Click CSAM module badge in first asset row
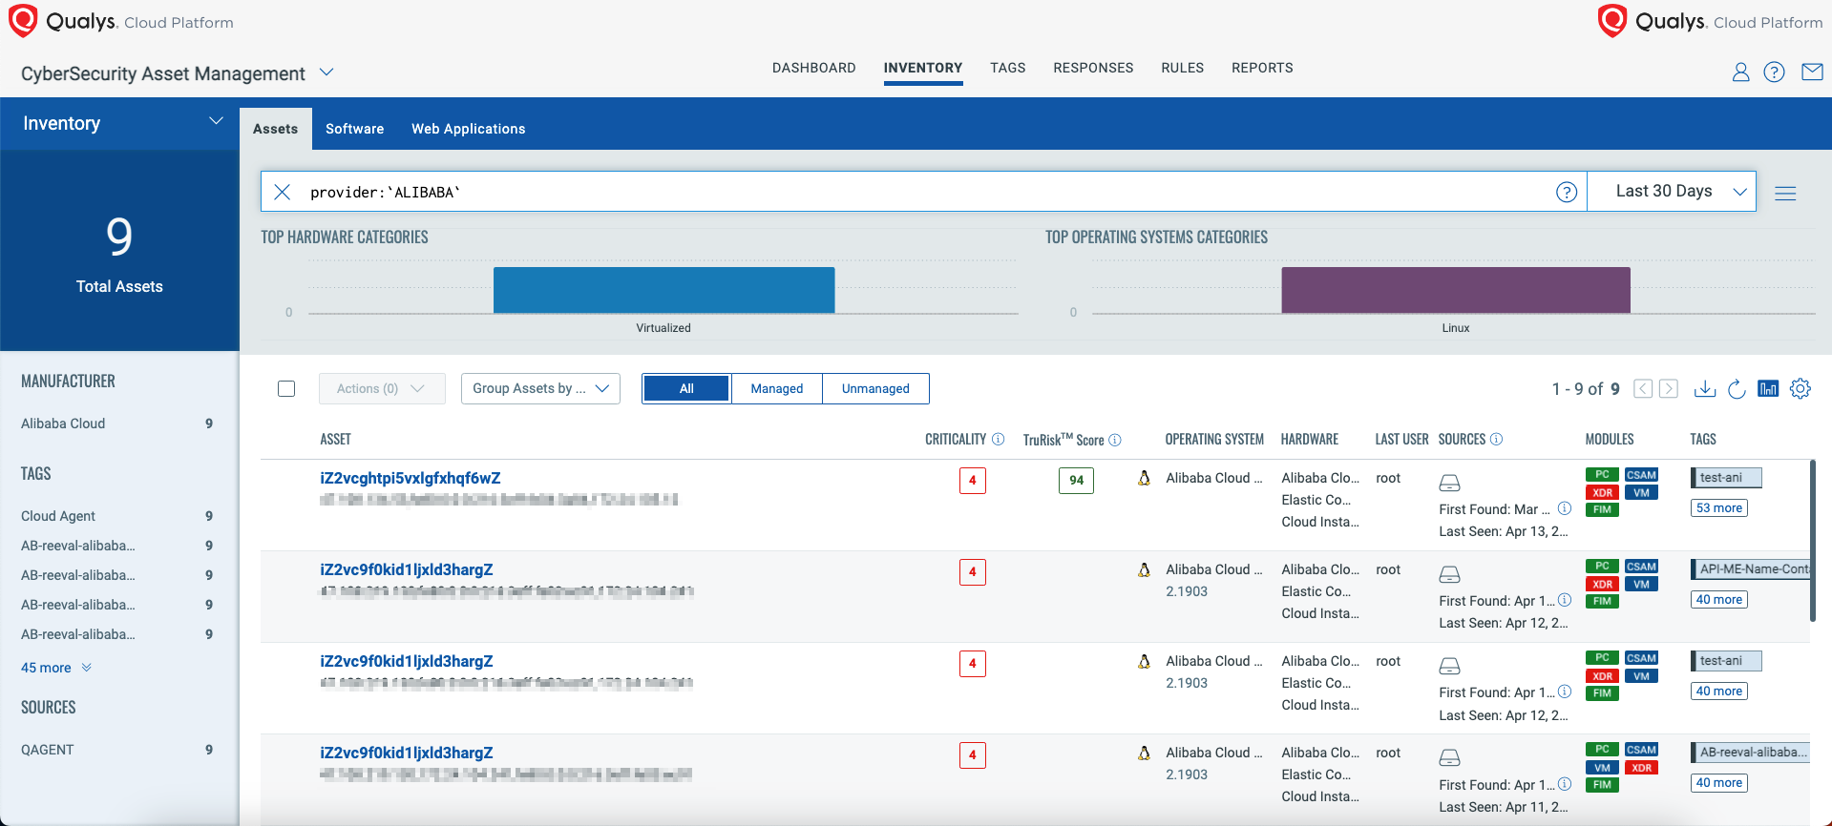 (x=1641, y=475)
